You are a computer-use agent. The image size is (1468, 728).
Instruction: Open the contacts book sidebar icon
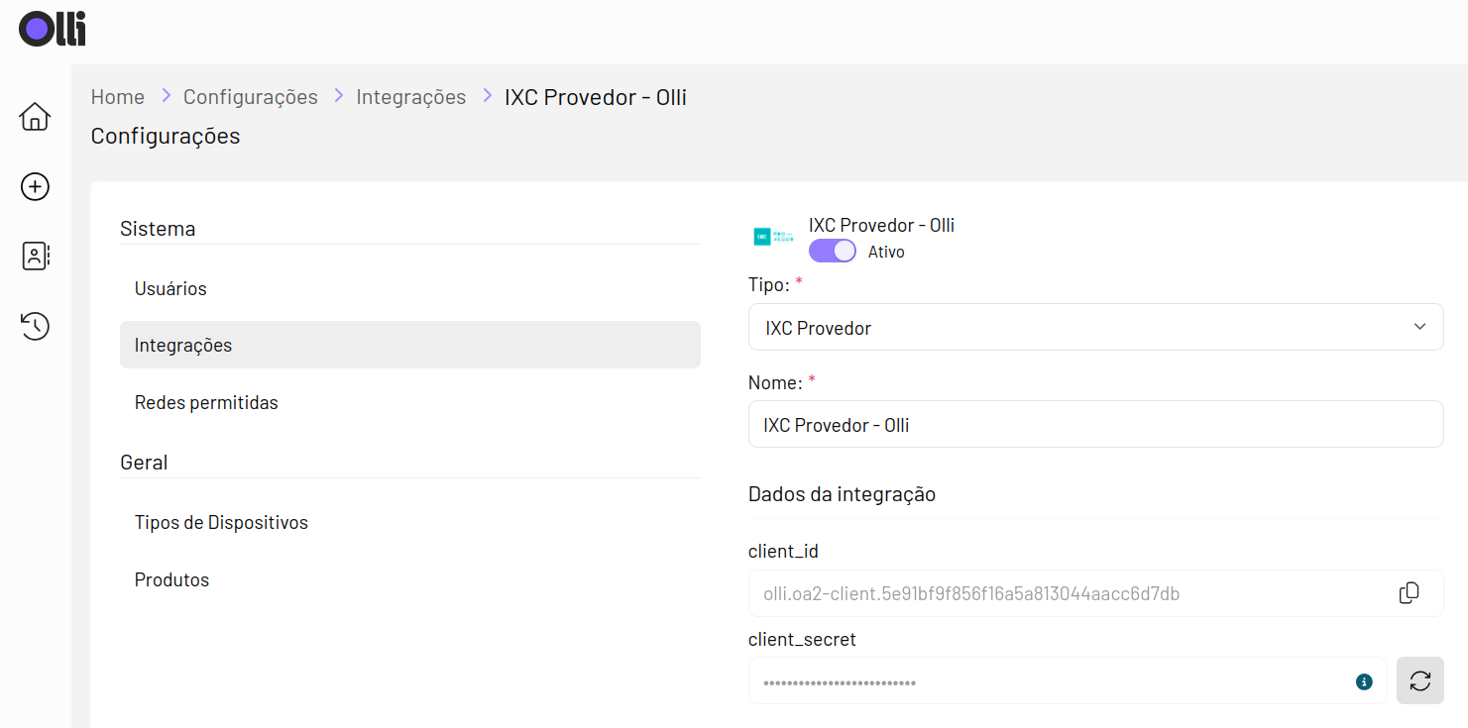point(35,256)
